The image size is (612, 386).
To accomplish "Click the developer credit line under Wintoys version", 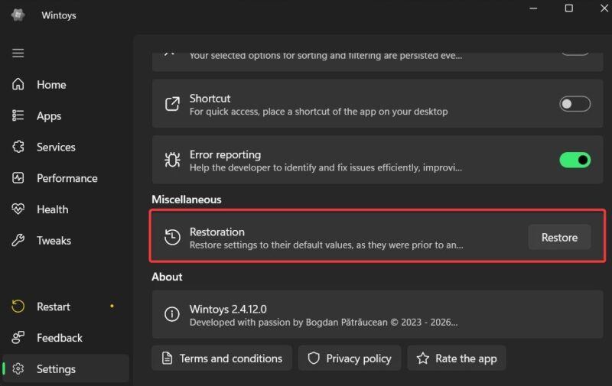I will (324, 322).
